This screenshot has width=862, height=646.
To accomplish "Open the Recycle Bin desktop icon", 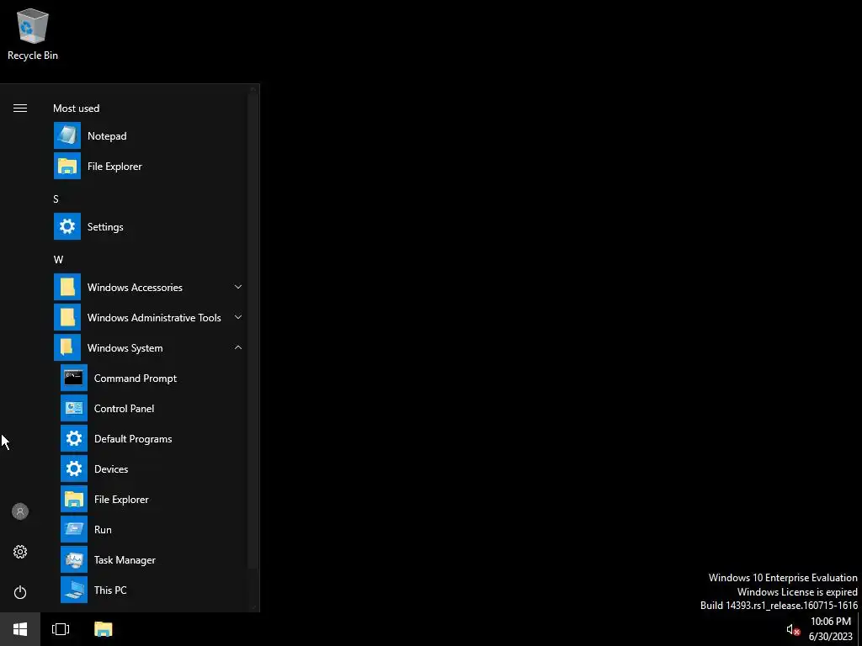I will point(33,34).
